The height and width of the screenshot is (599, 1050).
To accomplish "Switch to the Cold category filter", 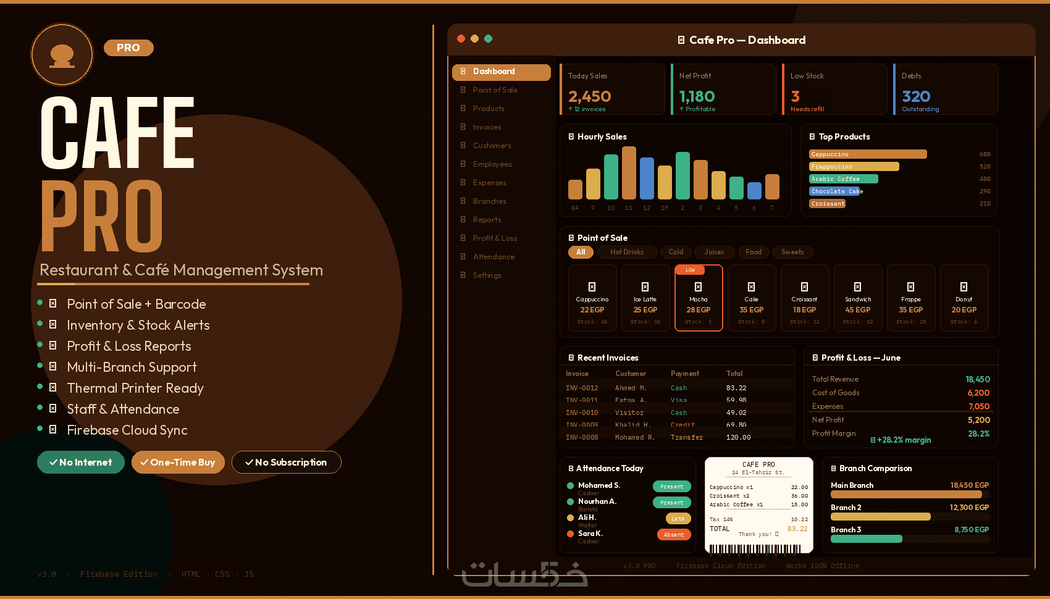I will click(676, 252).
